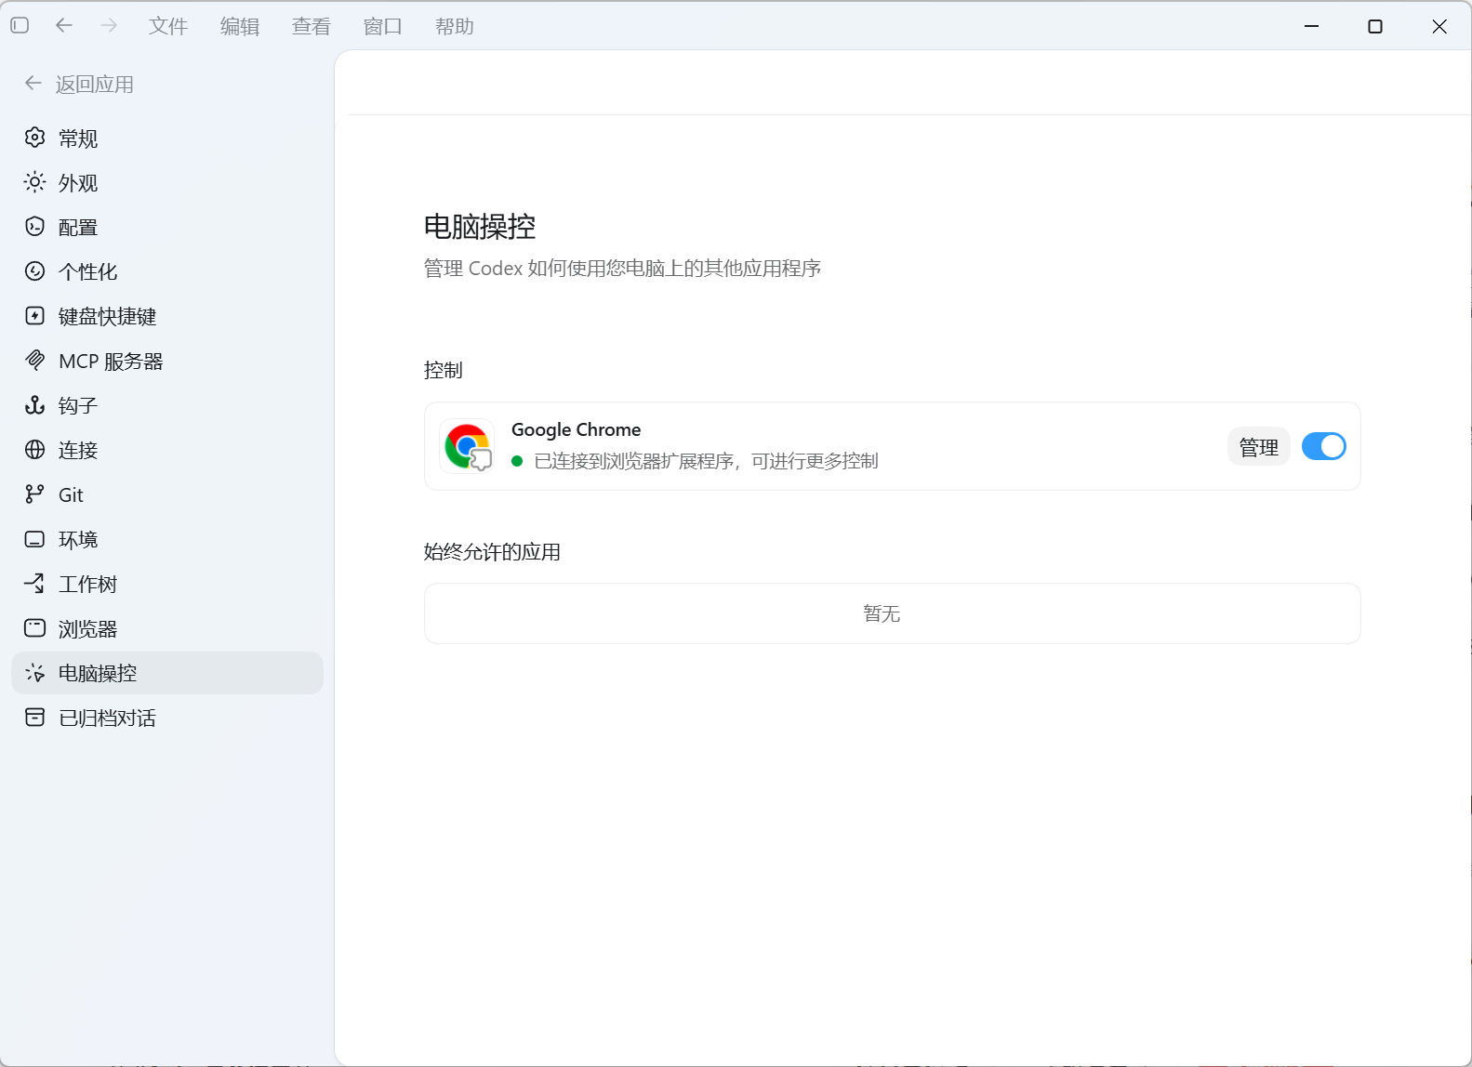Click the 键盘快捷键 icon
Screen dimensions: 1472x1067
[x=34, y=316]
